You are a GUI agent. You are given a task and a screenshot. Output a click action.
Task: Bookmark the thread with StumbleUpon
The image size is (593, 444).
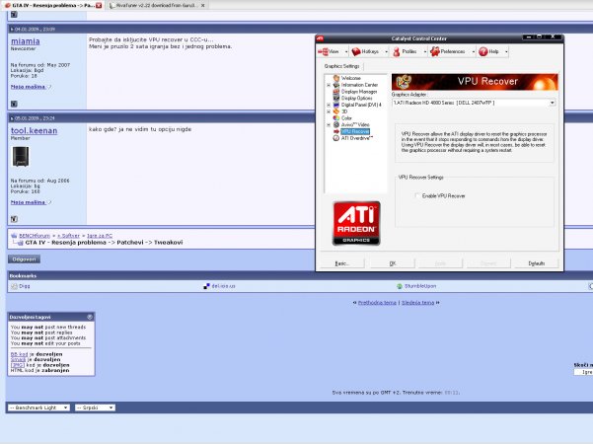tap(420, 286)
